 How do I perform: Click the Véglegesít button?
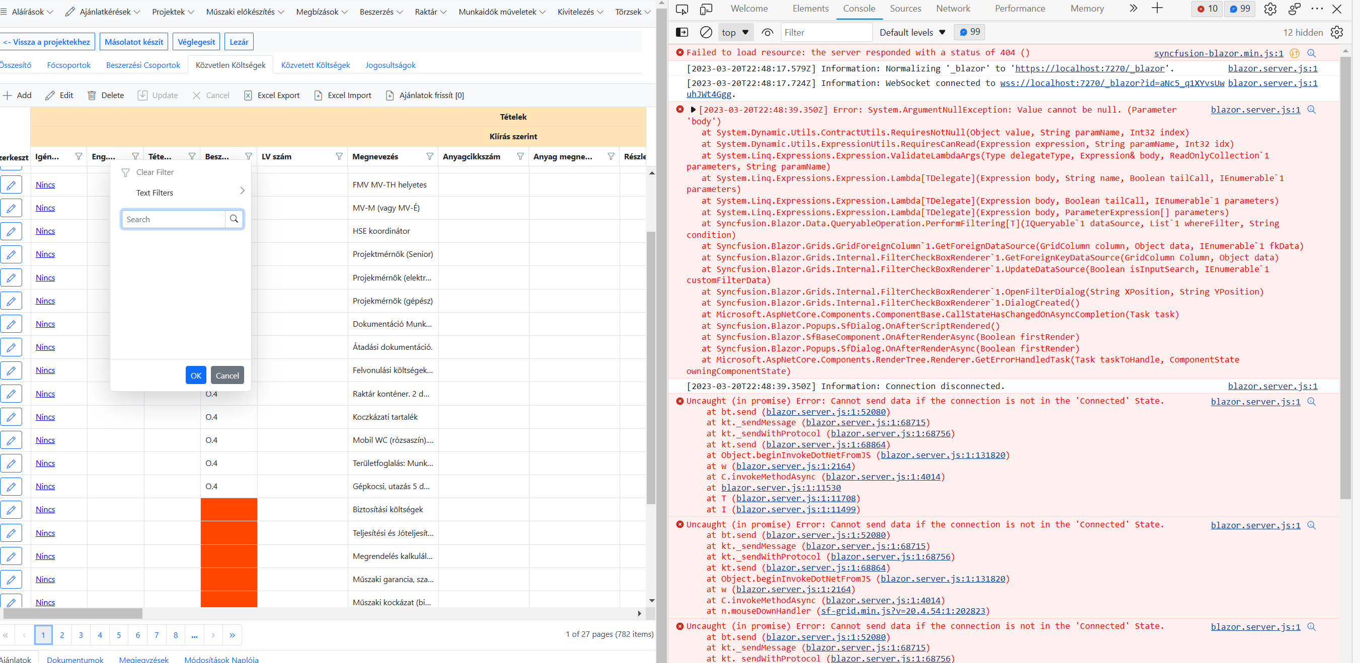(196, 42)
